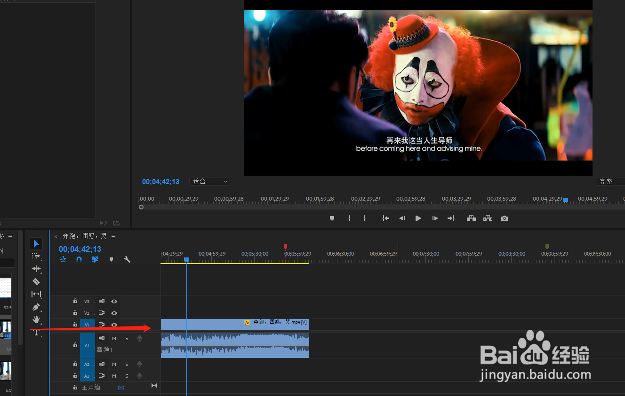Select the Hand tool
This screenshot has width=625, height=396.
(x=36, y=319)
